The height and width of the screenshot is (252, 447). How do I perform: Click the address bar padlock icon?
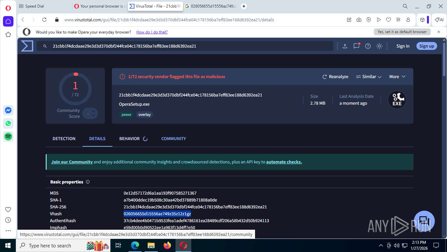[57, 20]
